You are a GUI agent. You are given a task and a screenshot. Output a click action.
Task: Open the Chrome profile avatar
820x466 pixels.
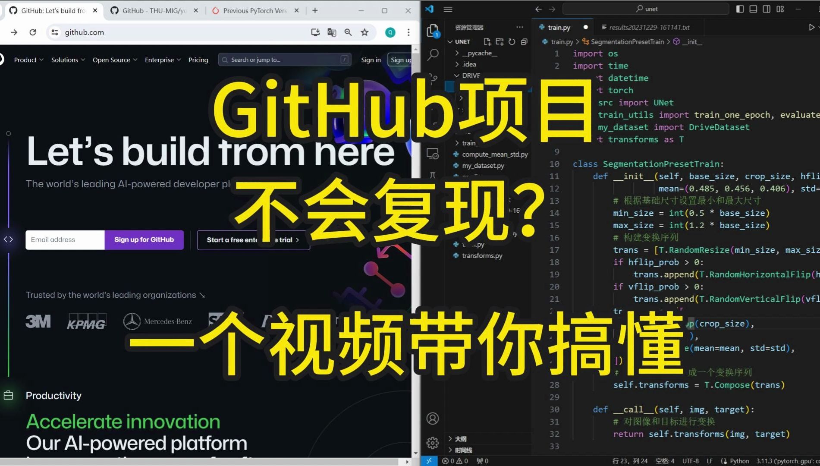pyautogui.click(x=390, y=32)
